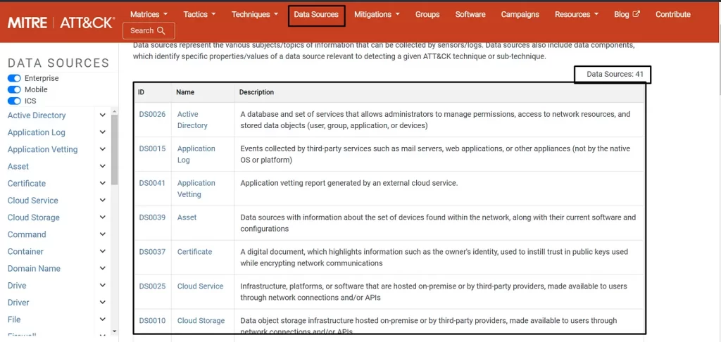721x342 pixels.
Task: Open Application Log link in table
Action: tap(196, 154)
